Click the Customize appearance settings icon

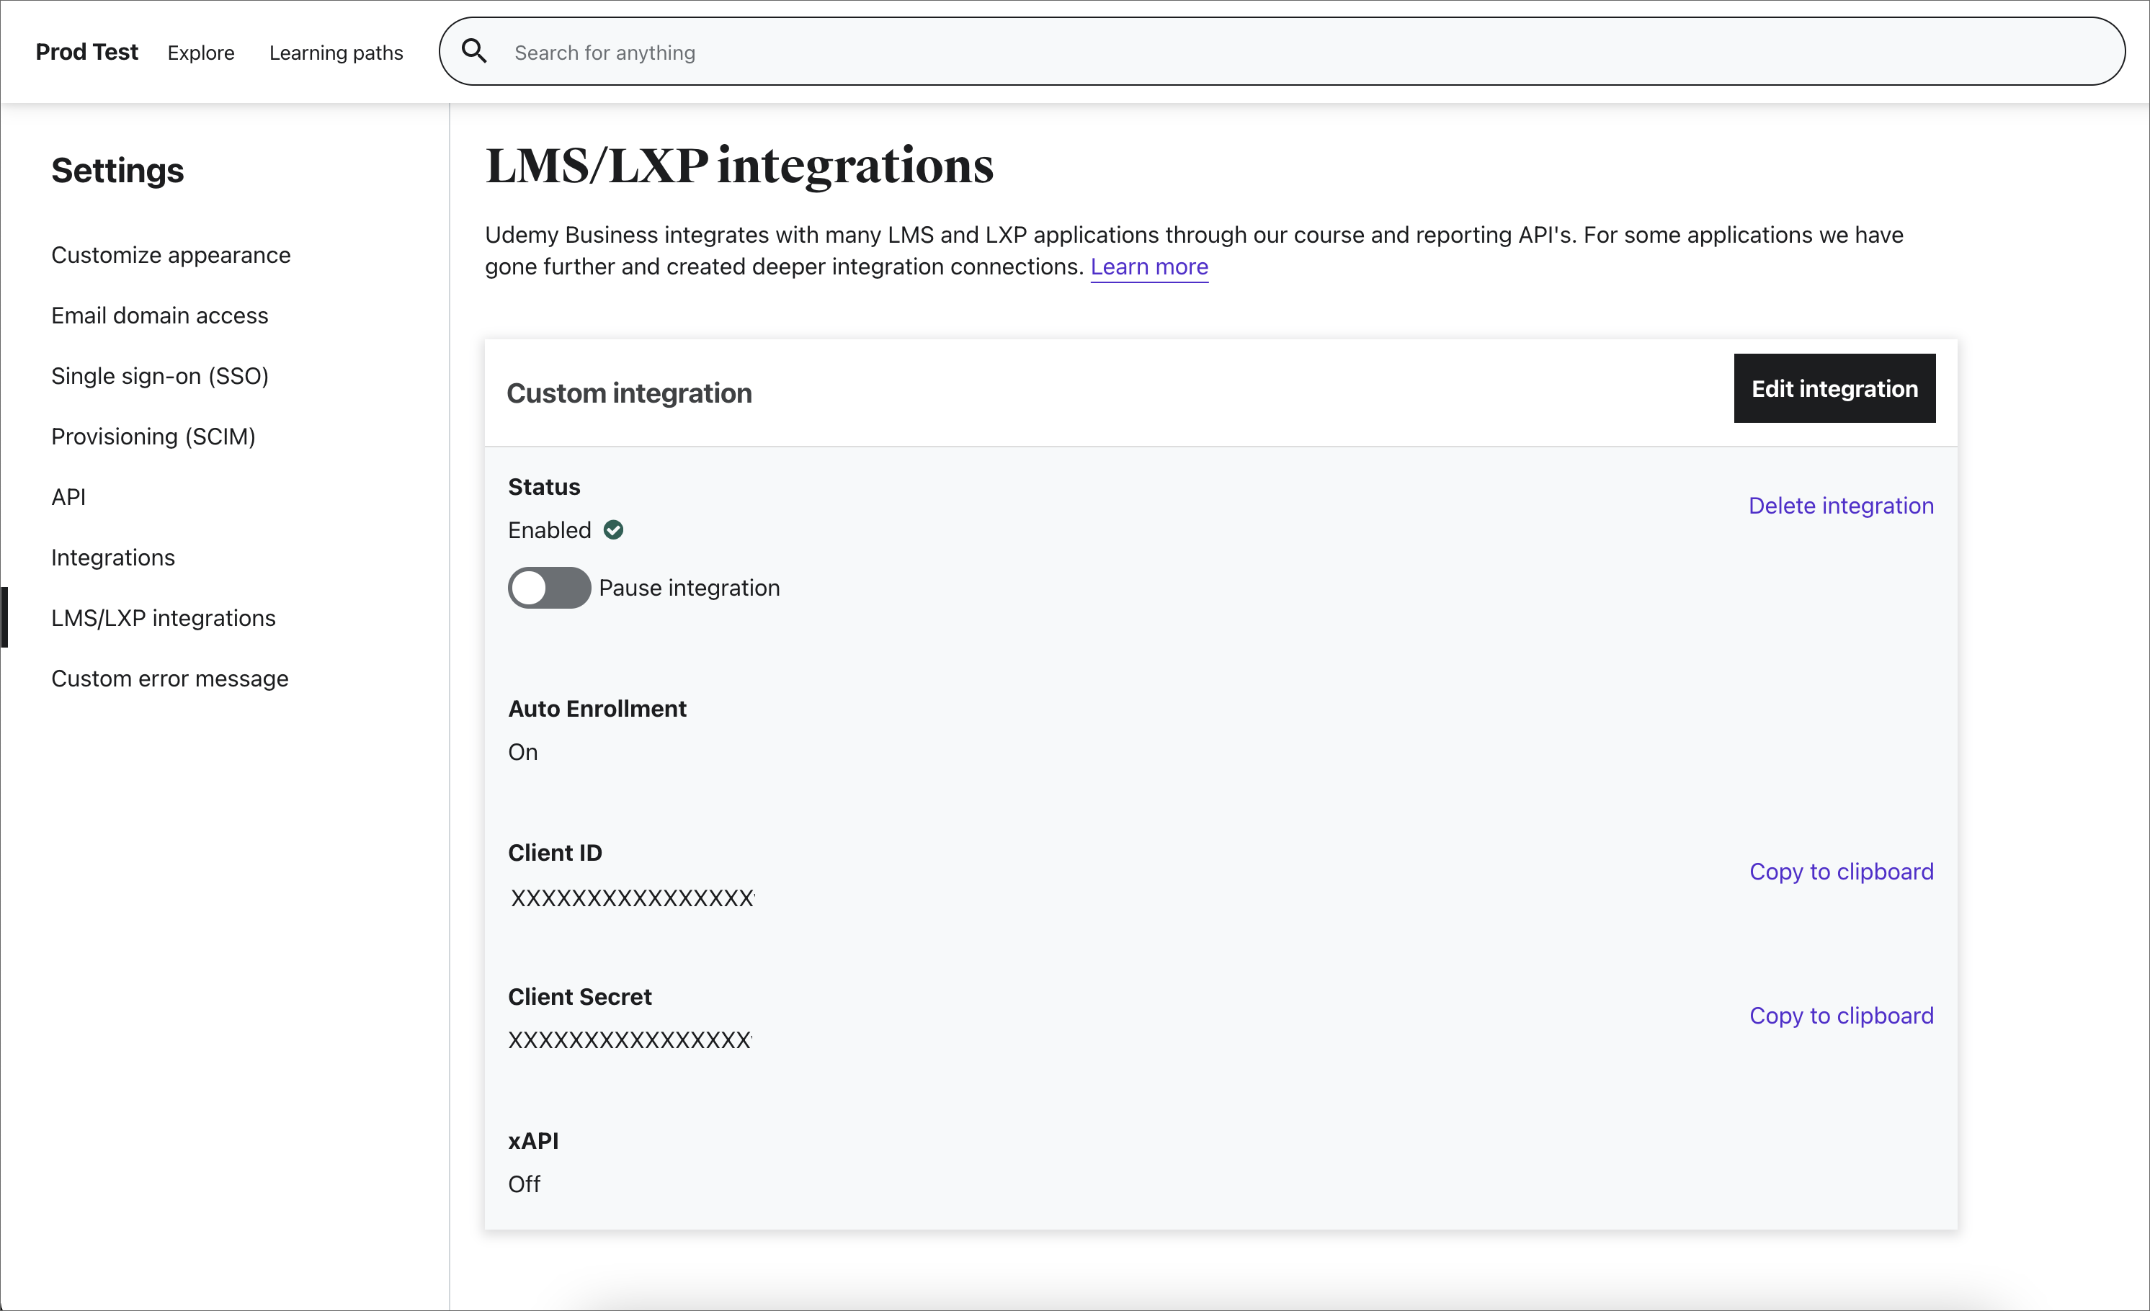click(x=169, y=255)
